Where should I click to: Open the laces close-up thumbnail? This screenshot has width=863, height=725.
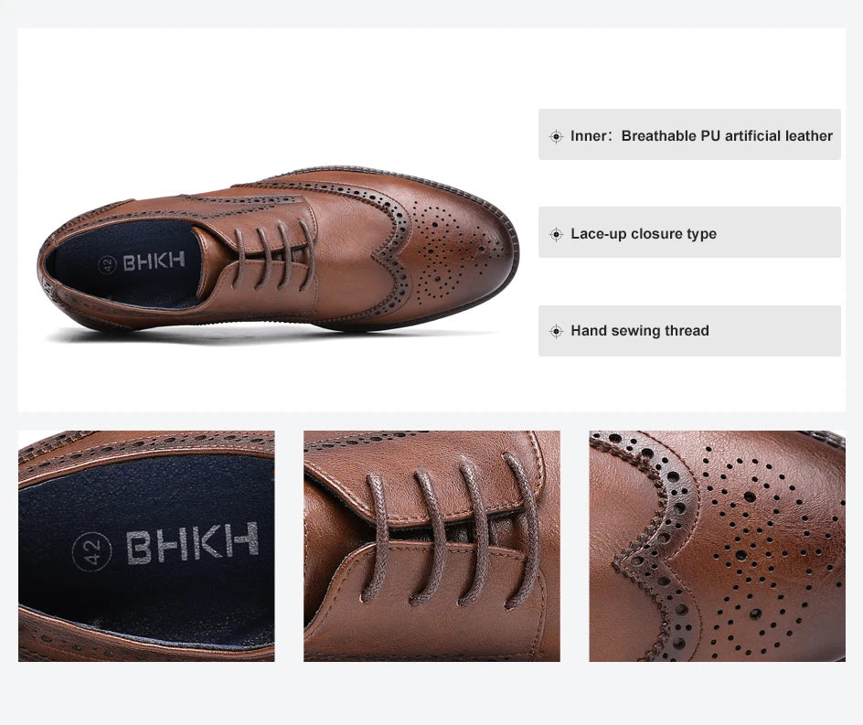point(431,546)
